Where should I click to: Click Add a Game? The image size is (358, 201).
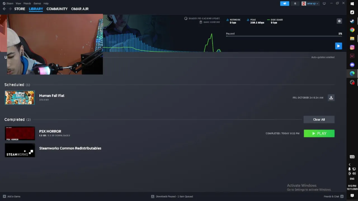11,197
